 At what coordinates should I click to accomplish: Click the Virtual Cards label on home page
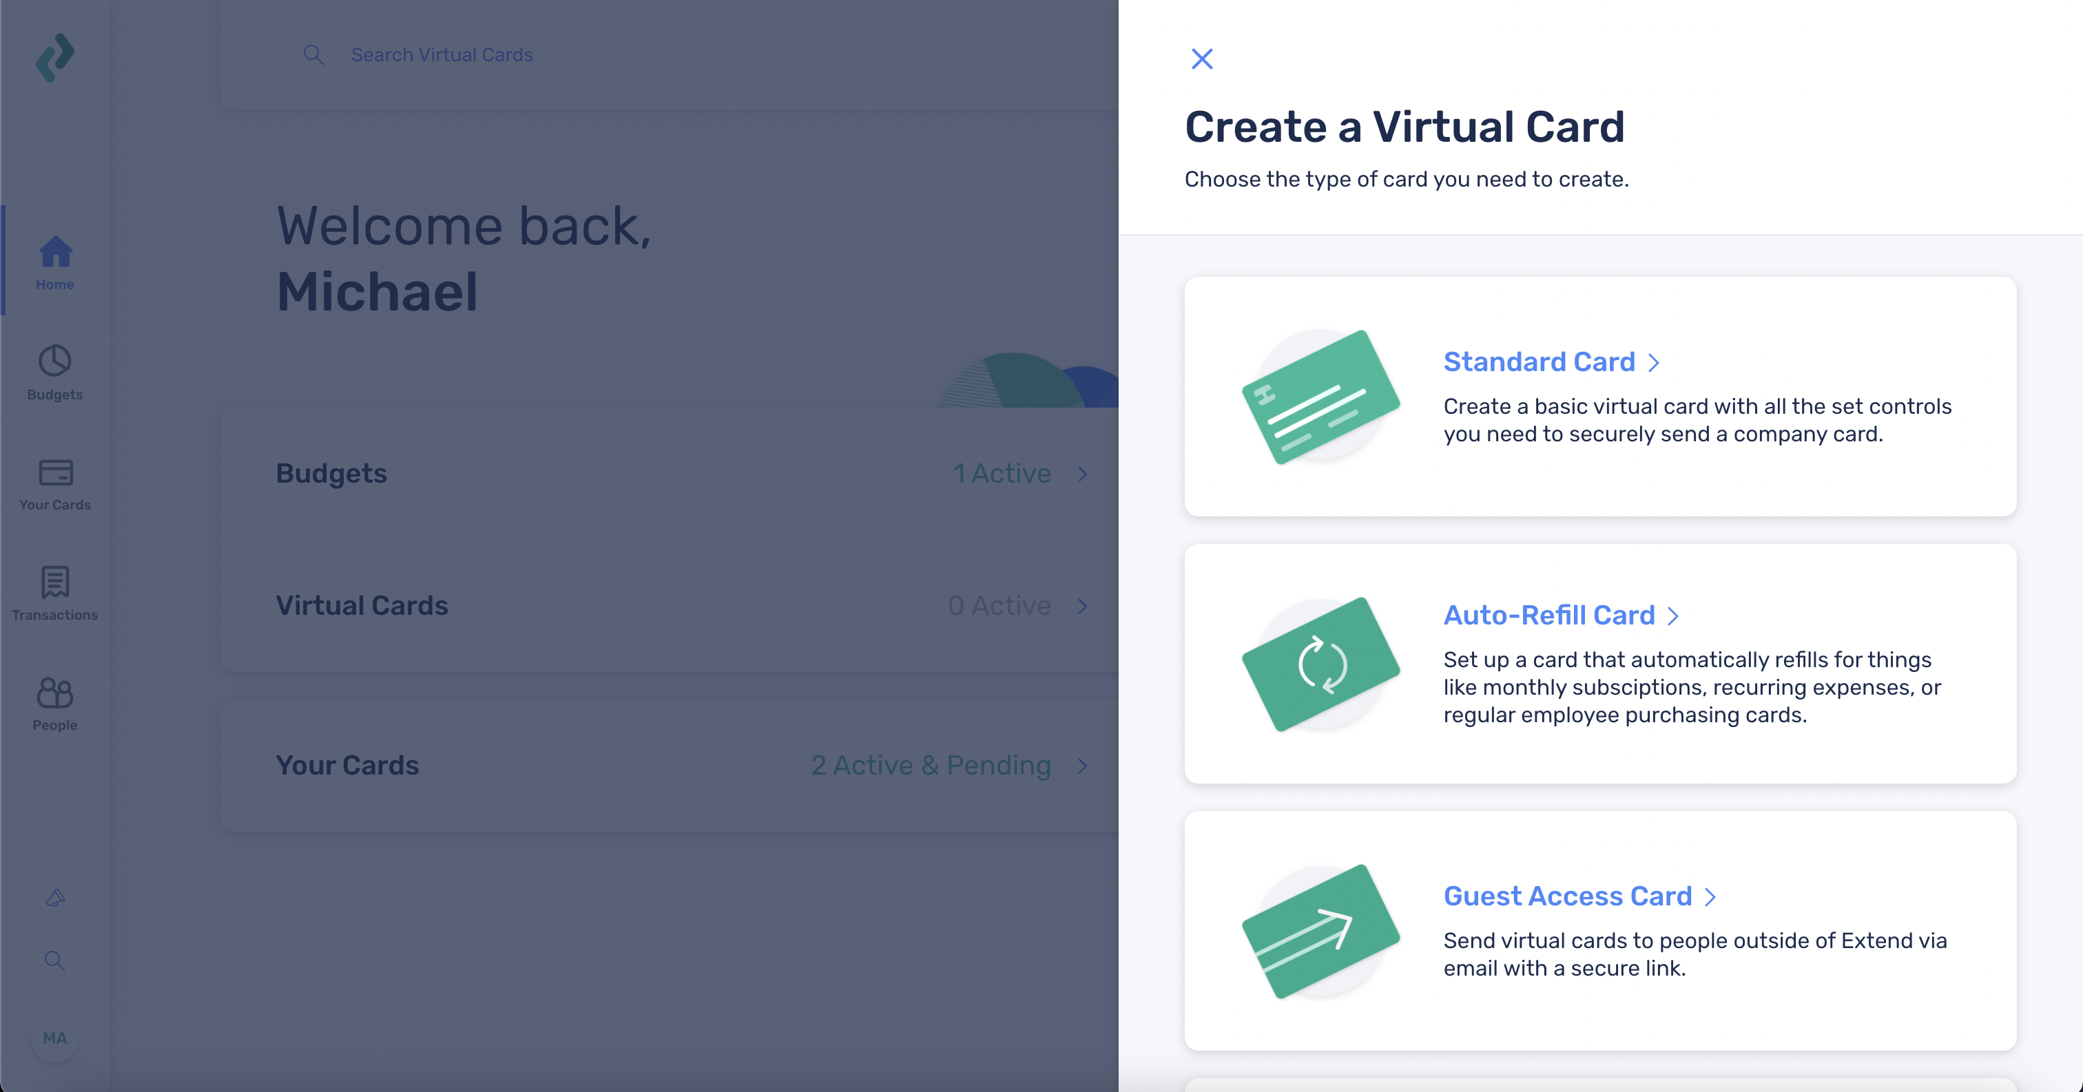pyautogui.click(x=362, y=605)
